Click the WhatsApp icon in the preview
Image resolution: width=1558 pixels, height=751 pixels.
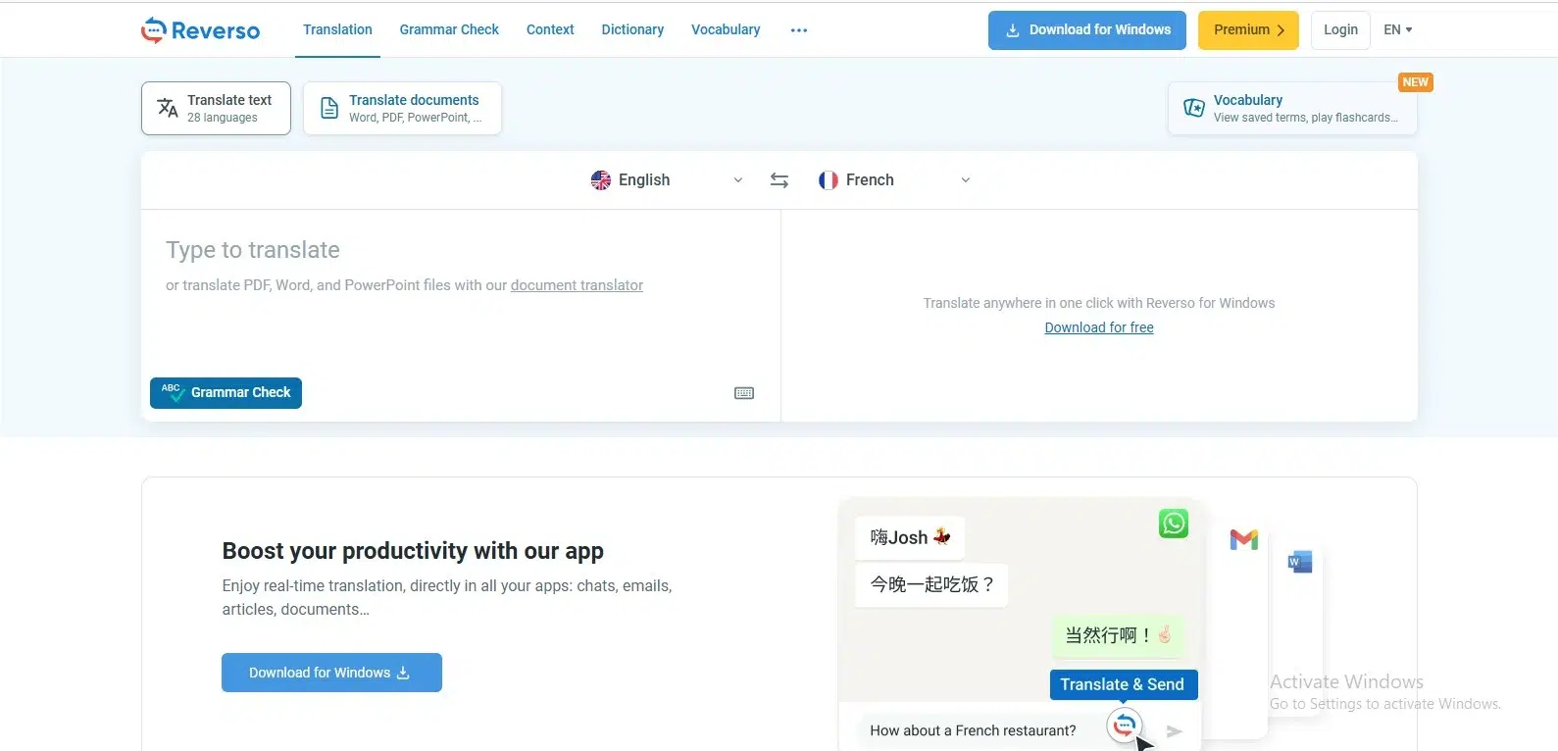coord(1174,524)
